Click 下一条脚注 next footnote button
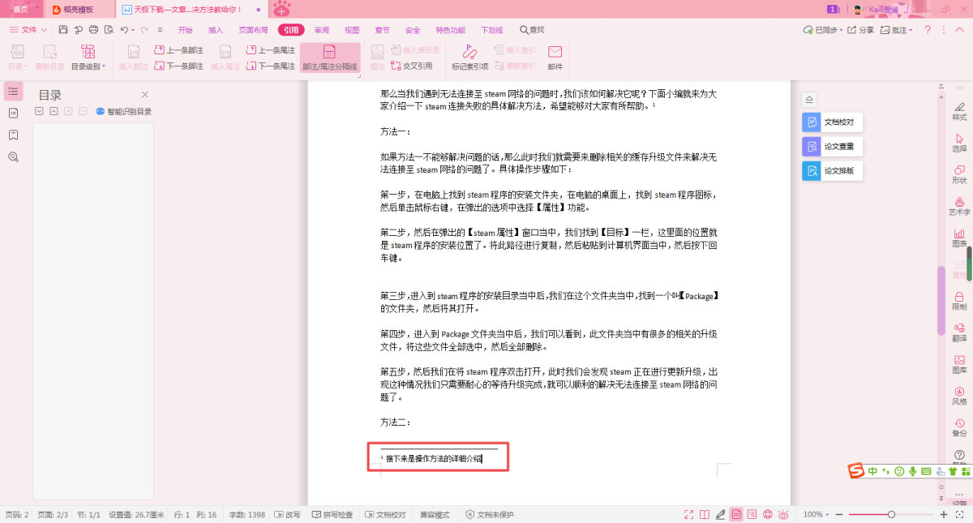Screen dimensions: 973x523 (x=179, y=66)
